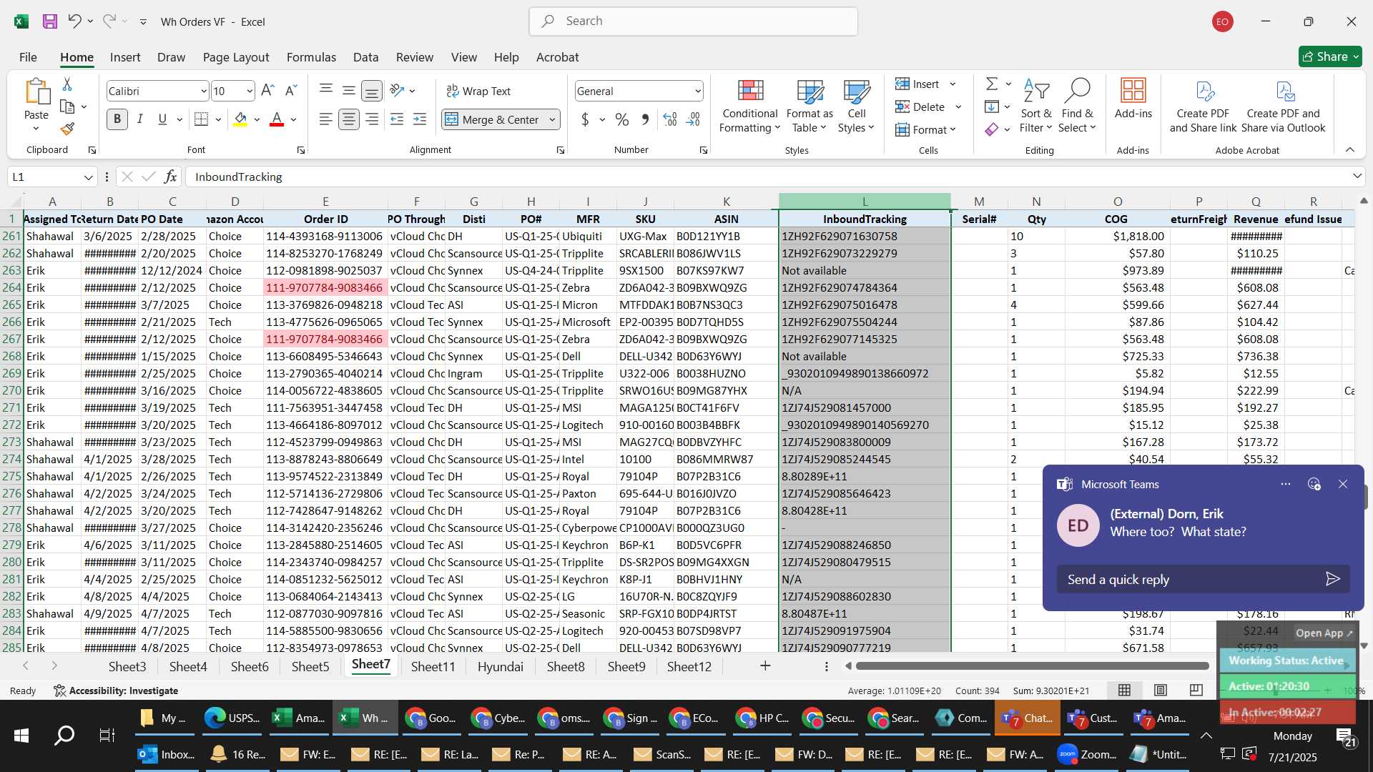Image resolution: width=1373 pixels, height=772 pixels.
Task: Open the Paste options dropdown arrow
Action: [x=36, y=129]
